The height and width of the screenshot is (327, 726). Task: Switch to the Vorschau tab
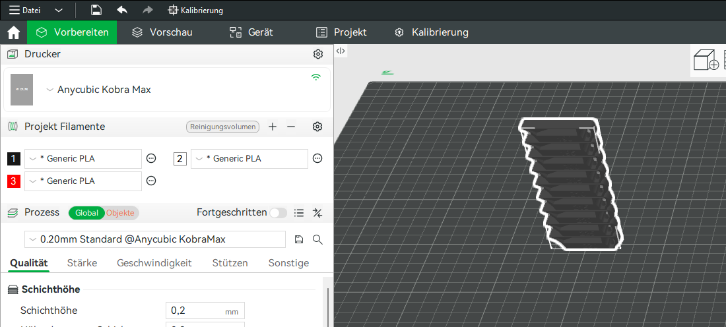coord(162,32)
